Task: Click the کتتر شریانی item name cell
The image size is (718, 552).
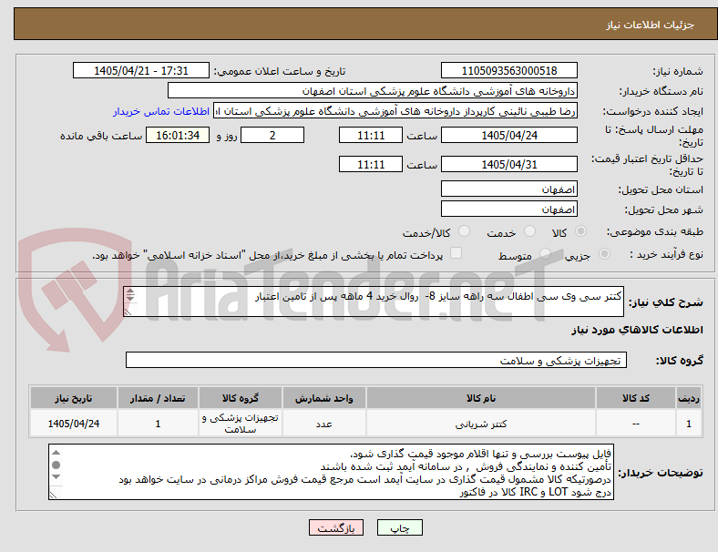Action: (481, 424)
